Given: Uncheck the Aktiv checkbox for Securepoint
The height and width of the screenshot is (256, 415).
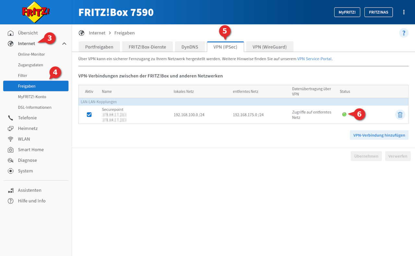Looking at the screenshot, I should [x=89, y=114].
